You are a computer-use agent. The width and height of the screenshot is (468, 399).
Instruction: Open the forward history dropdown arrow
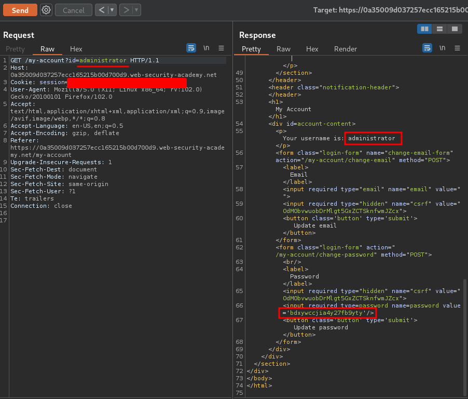[x=136, y=10]
